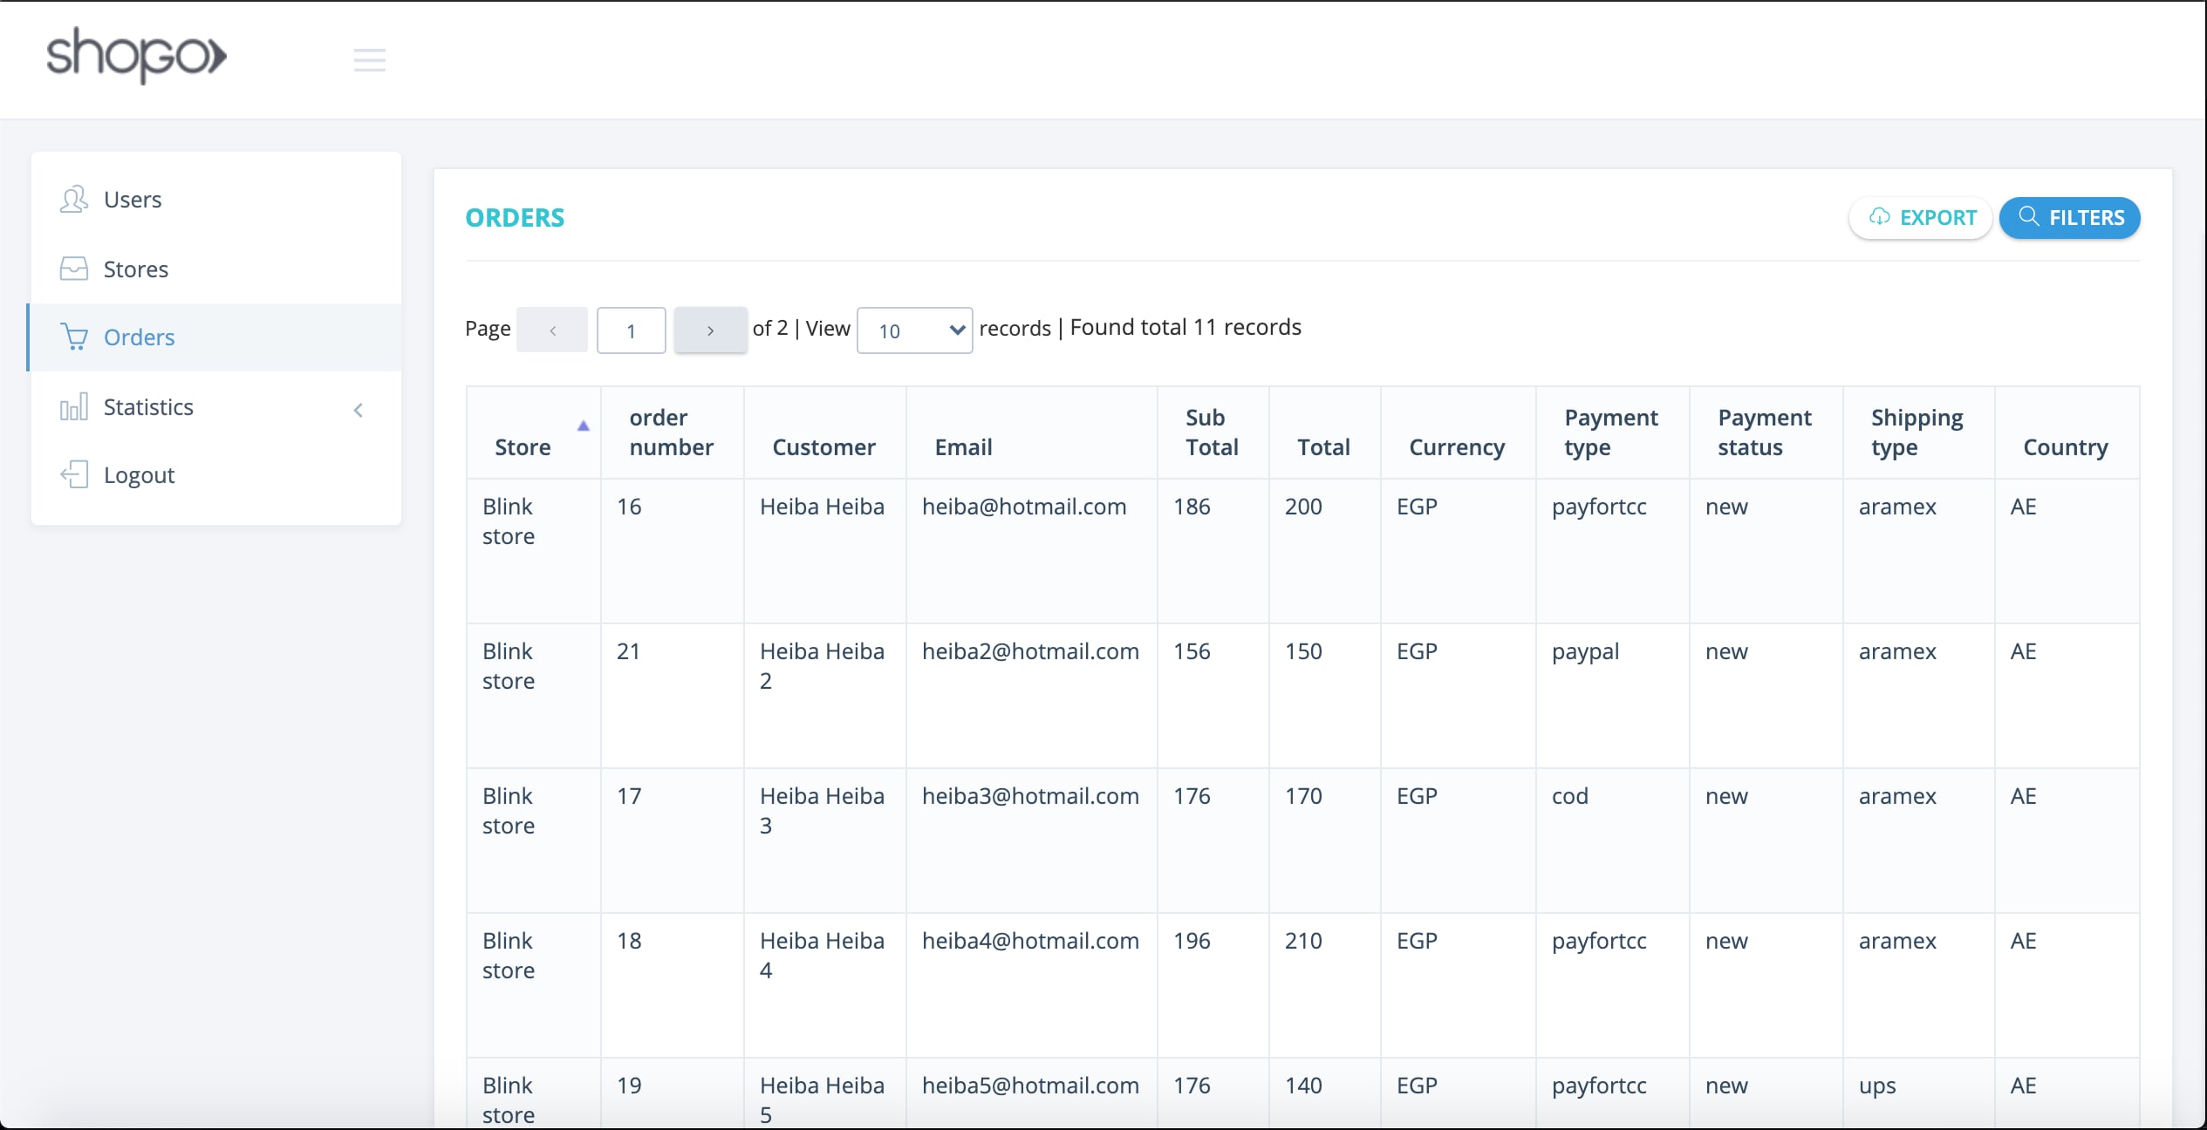Click the cloud icon on Export button

point(1880,217)
